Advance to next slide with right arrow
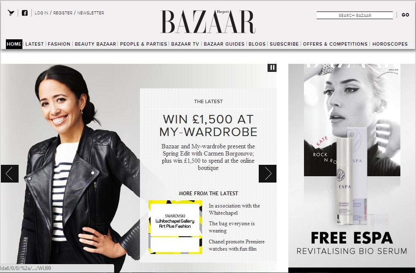The height and width of the screenshot is (273, 416). pos(268,174)
